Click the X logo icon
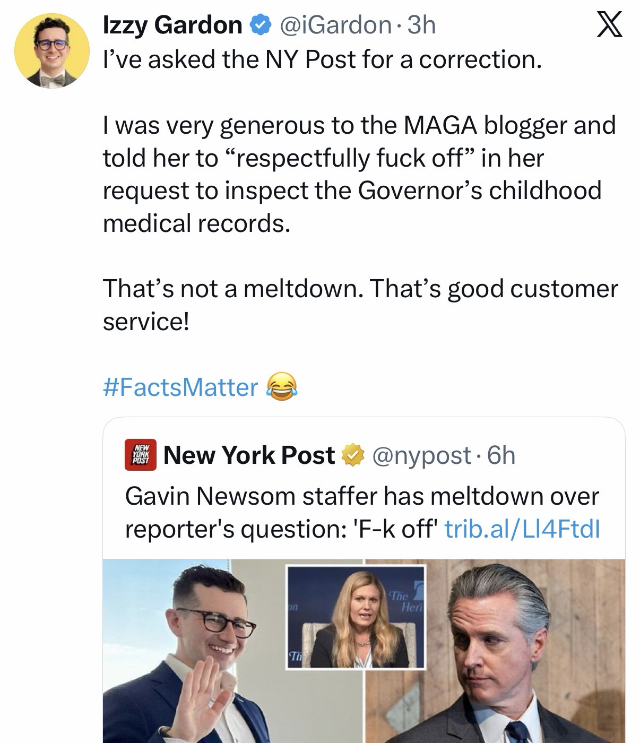The height and width of the screenshot is (743, 640). tap(609, 26)
